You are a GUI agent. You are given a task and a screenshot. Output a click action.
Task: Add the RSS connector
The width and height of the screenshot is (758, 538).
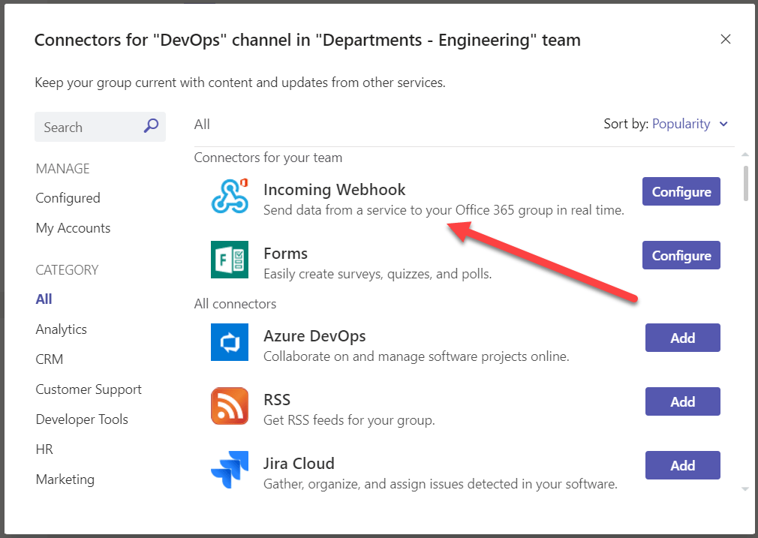(682, 401)
